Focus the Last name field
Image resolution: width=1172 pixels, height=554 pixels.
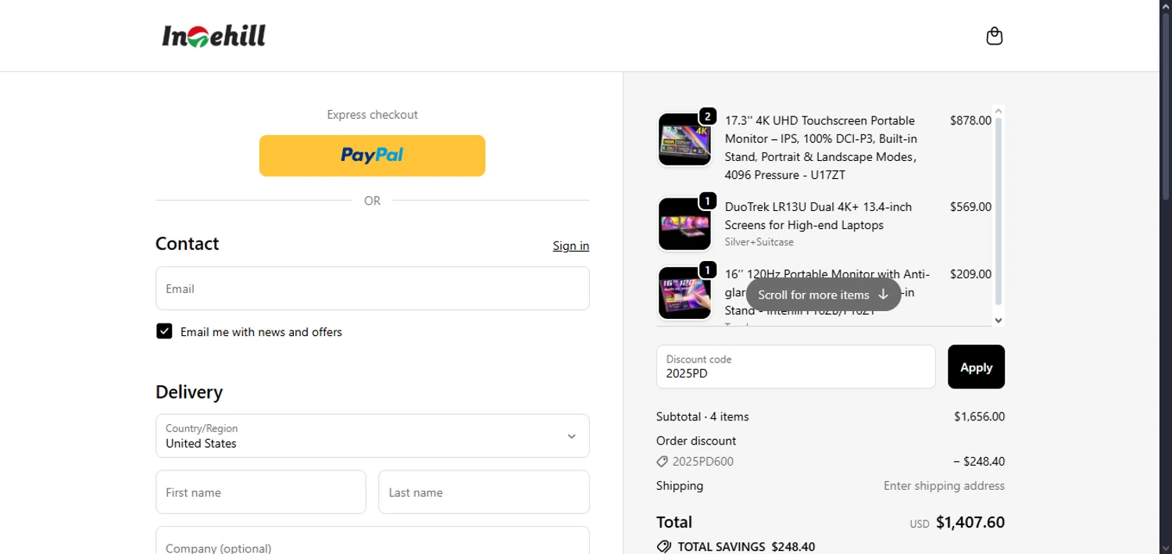484,492
